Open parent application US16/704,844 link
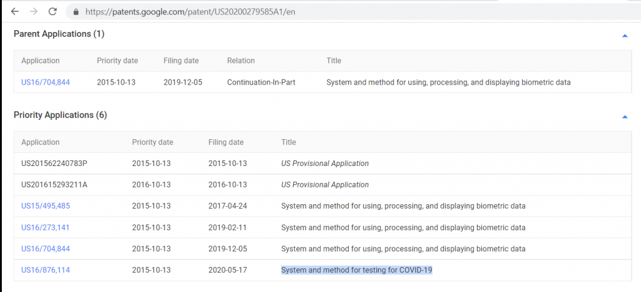Image resolution: width=641 pixels, height=292 pixels. [45, 82]
